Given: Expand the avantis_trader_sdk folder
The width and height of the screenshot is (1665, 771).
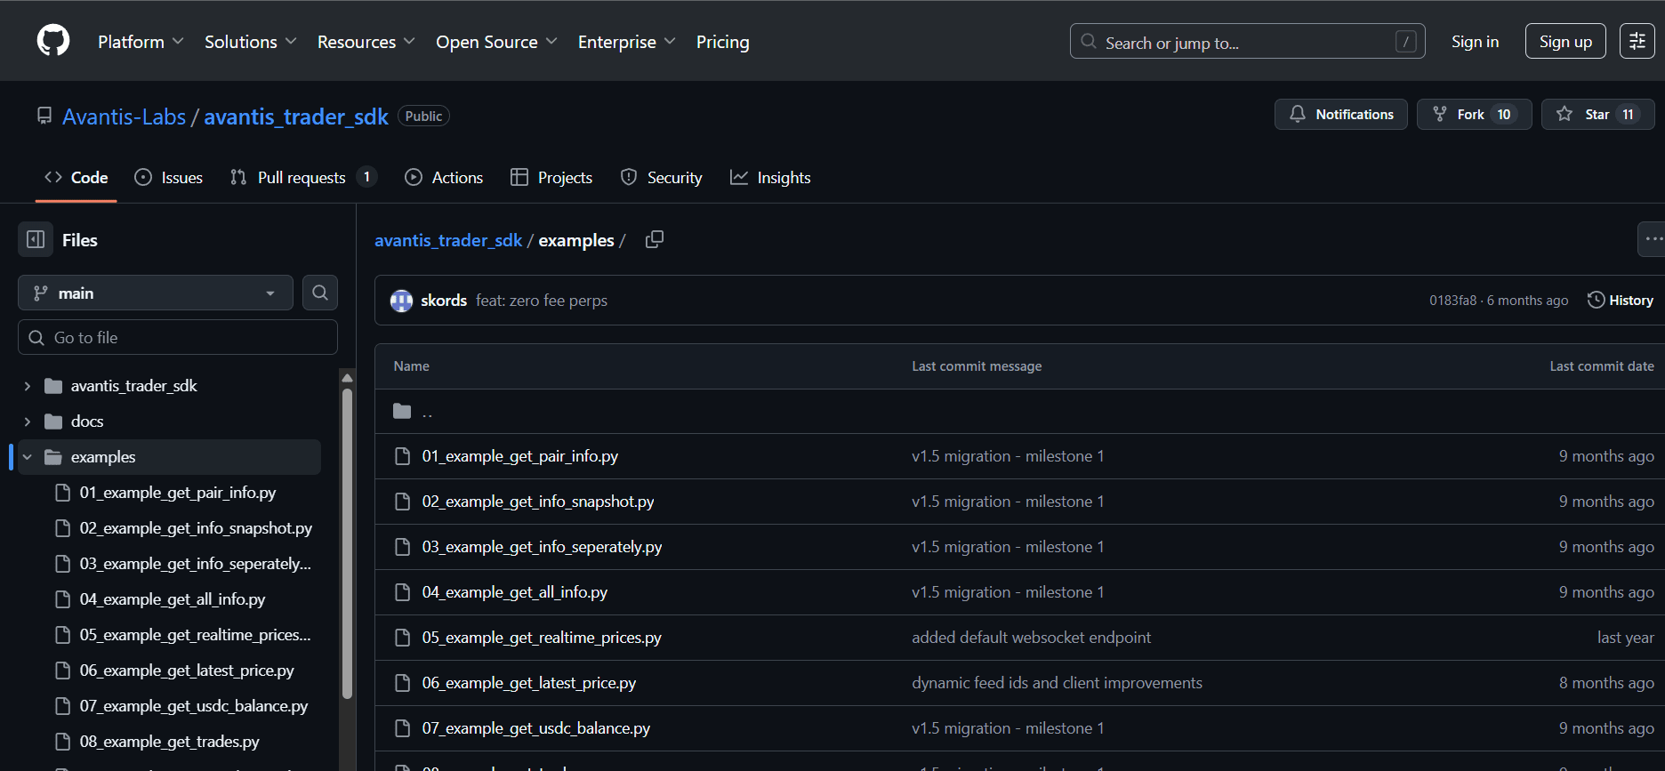Looking at the screenshot, I should click(28, 386).
